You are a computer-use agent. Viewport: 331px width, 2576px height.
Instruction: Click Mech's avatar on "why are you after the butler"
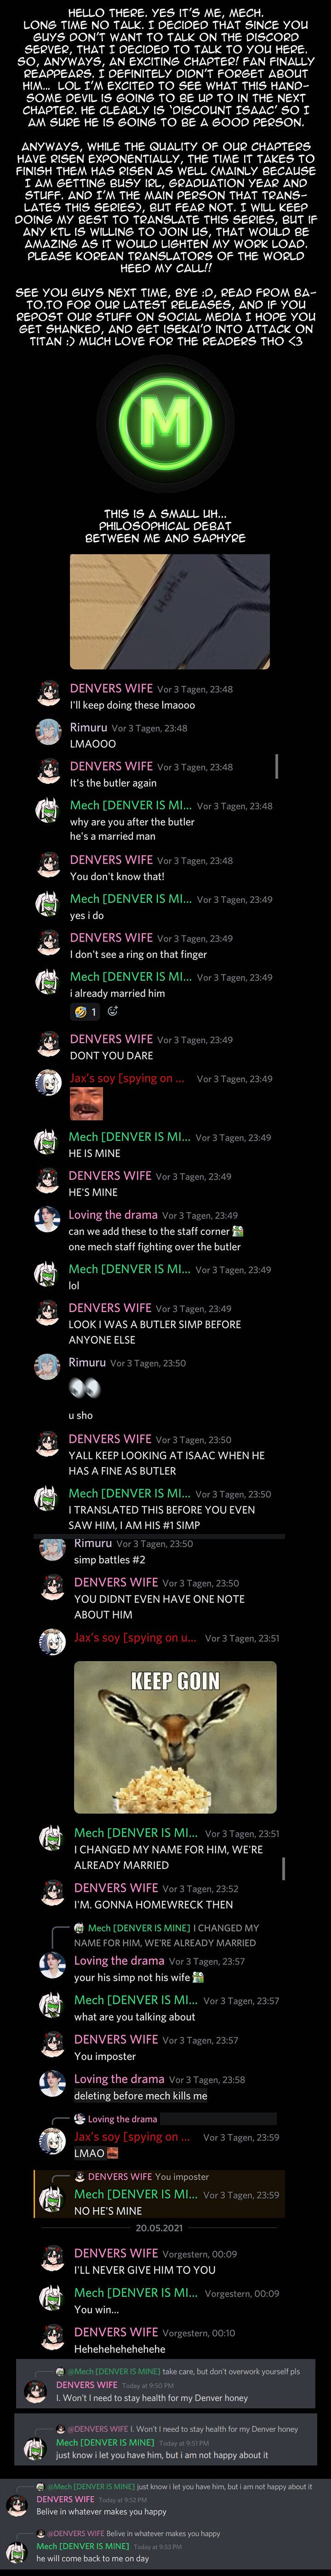48,812
